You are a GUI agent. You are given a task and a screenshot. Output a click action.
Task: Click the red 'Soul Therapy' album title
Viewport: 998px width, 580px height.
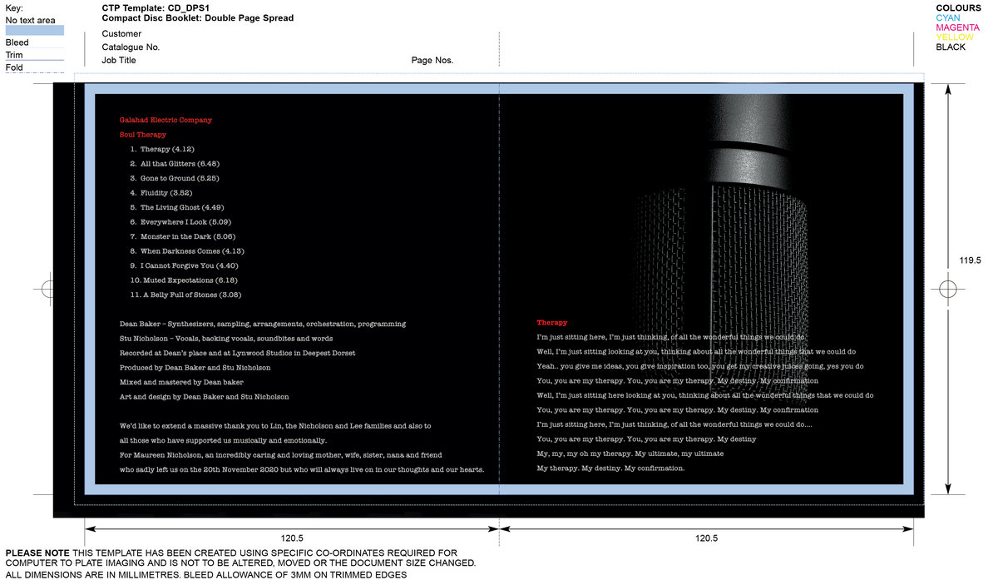[142, 135]
